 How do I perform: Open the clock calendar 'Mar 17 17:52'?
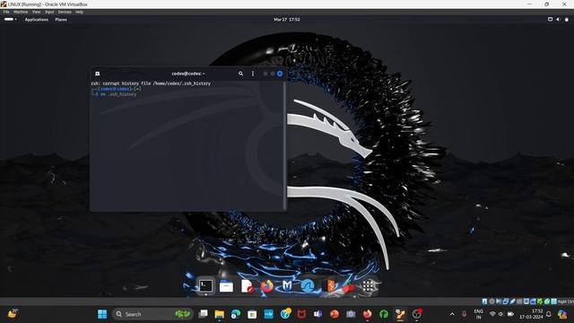click(287, 20)
